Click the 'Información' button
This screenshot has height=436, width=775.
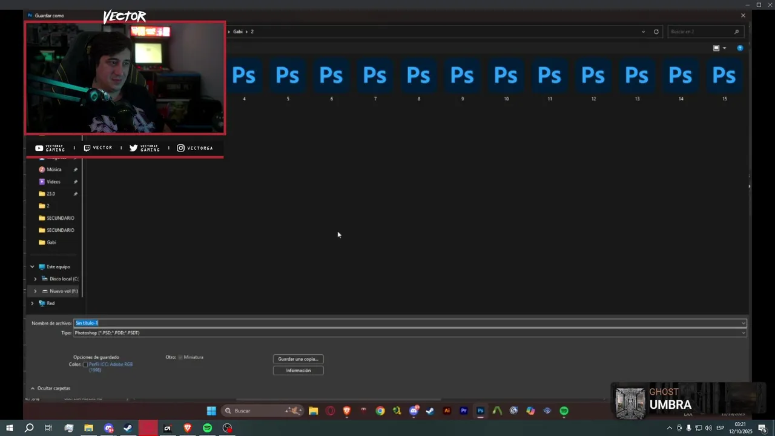coord(298,370)
